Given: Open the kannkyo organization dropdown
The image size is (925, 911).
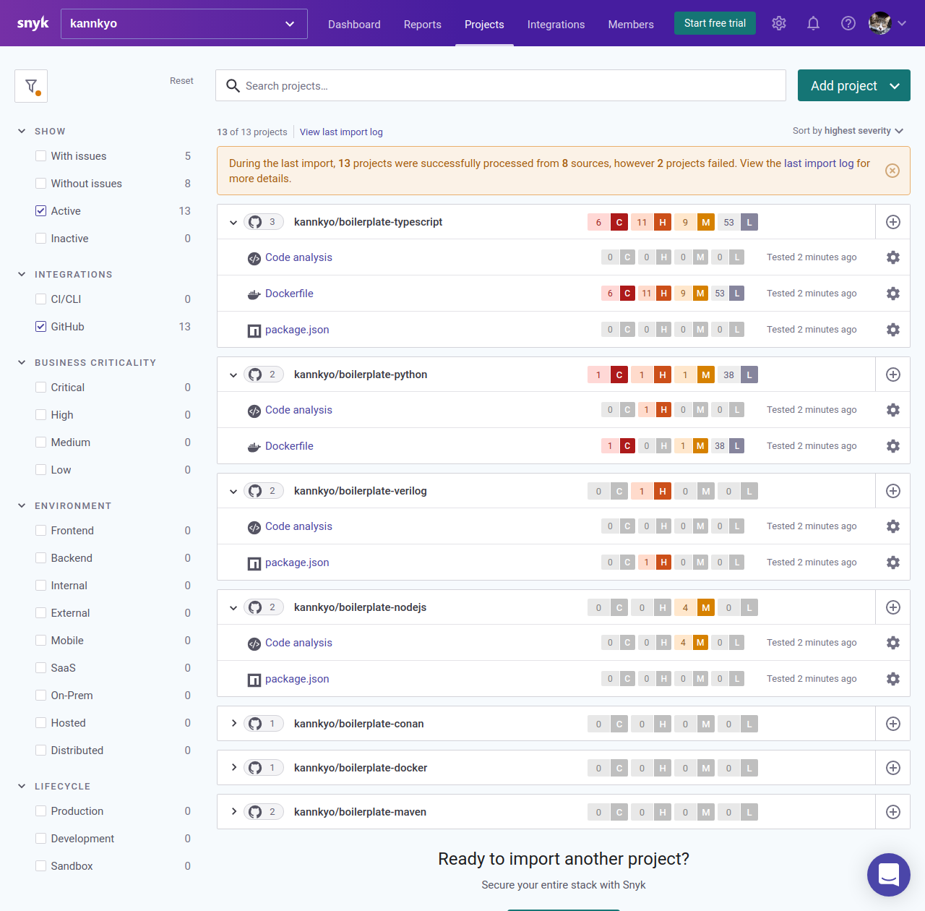Looking at the screenshot, I should [x=184, y=23].
